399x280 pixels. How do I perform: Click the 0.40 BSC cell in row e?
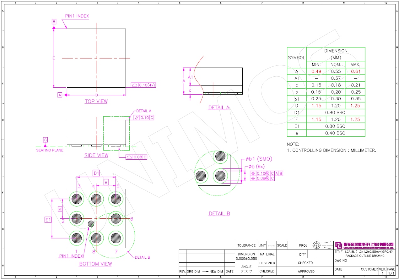336,133
